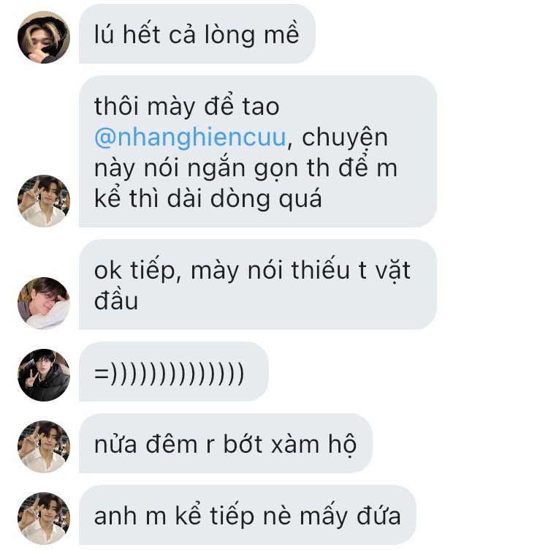This screenshot has width=548, height=550.
Task: Tap the line 'này nói ngắn gọn th để m'
Action: coord(246,167)
